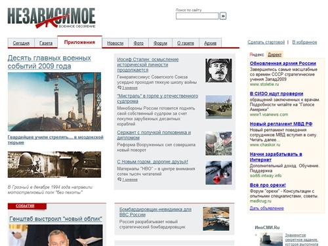Screen dimensions: 328x246
Task: Open the submarine missile loading photo
Action: [x=54, y=102]
